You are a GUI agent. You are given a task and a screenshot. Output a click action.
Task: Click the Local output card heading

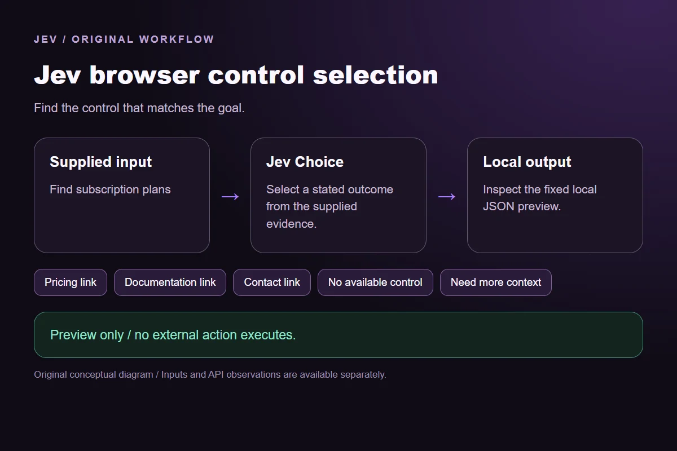pos(527,162)
